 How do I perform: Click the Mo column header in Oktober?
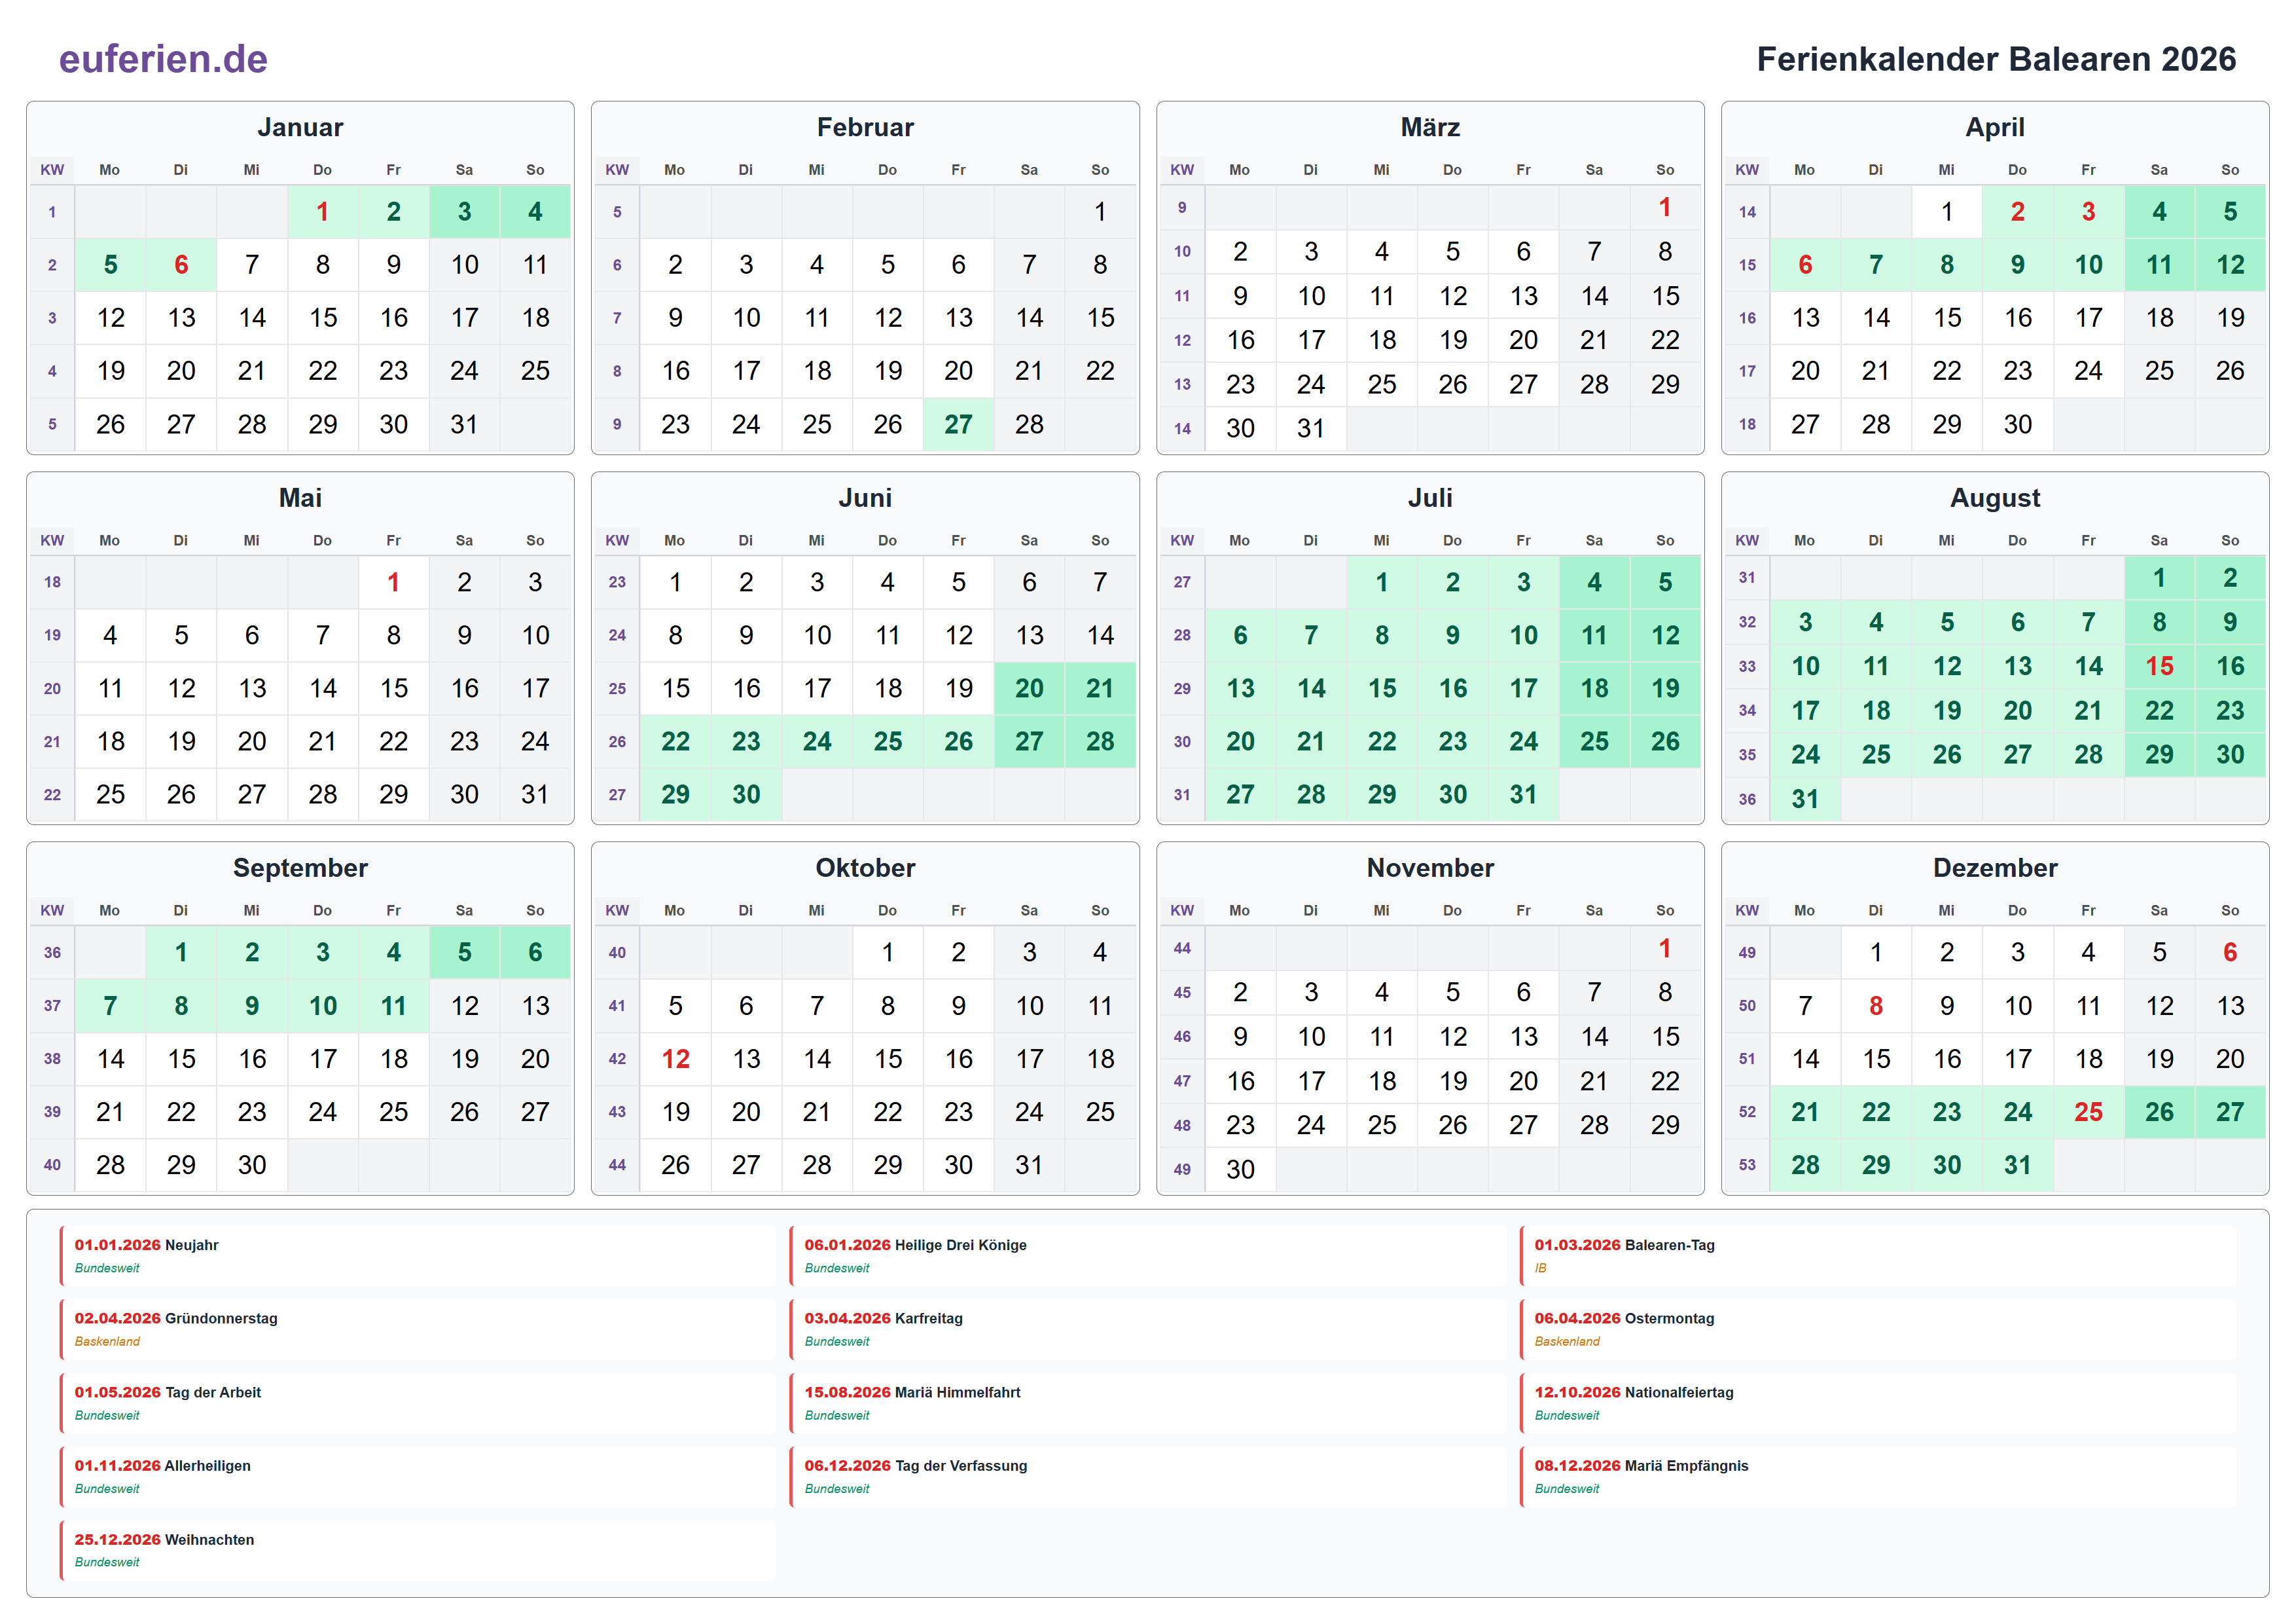pos(675,911)
